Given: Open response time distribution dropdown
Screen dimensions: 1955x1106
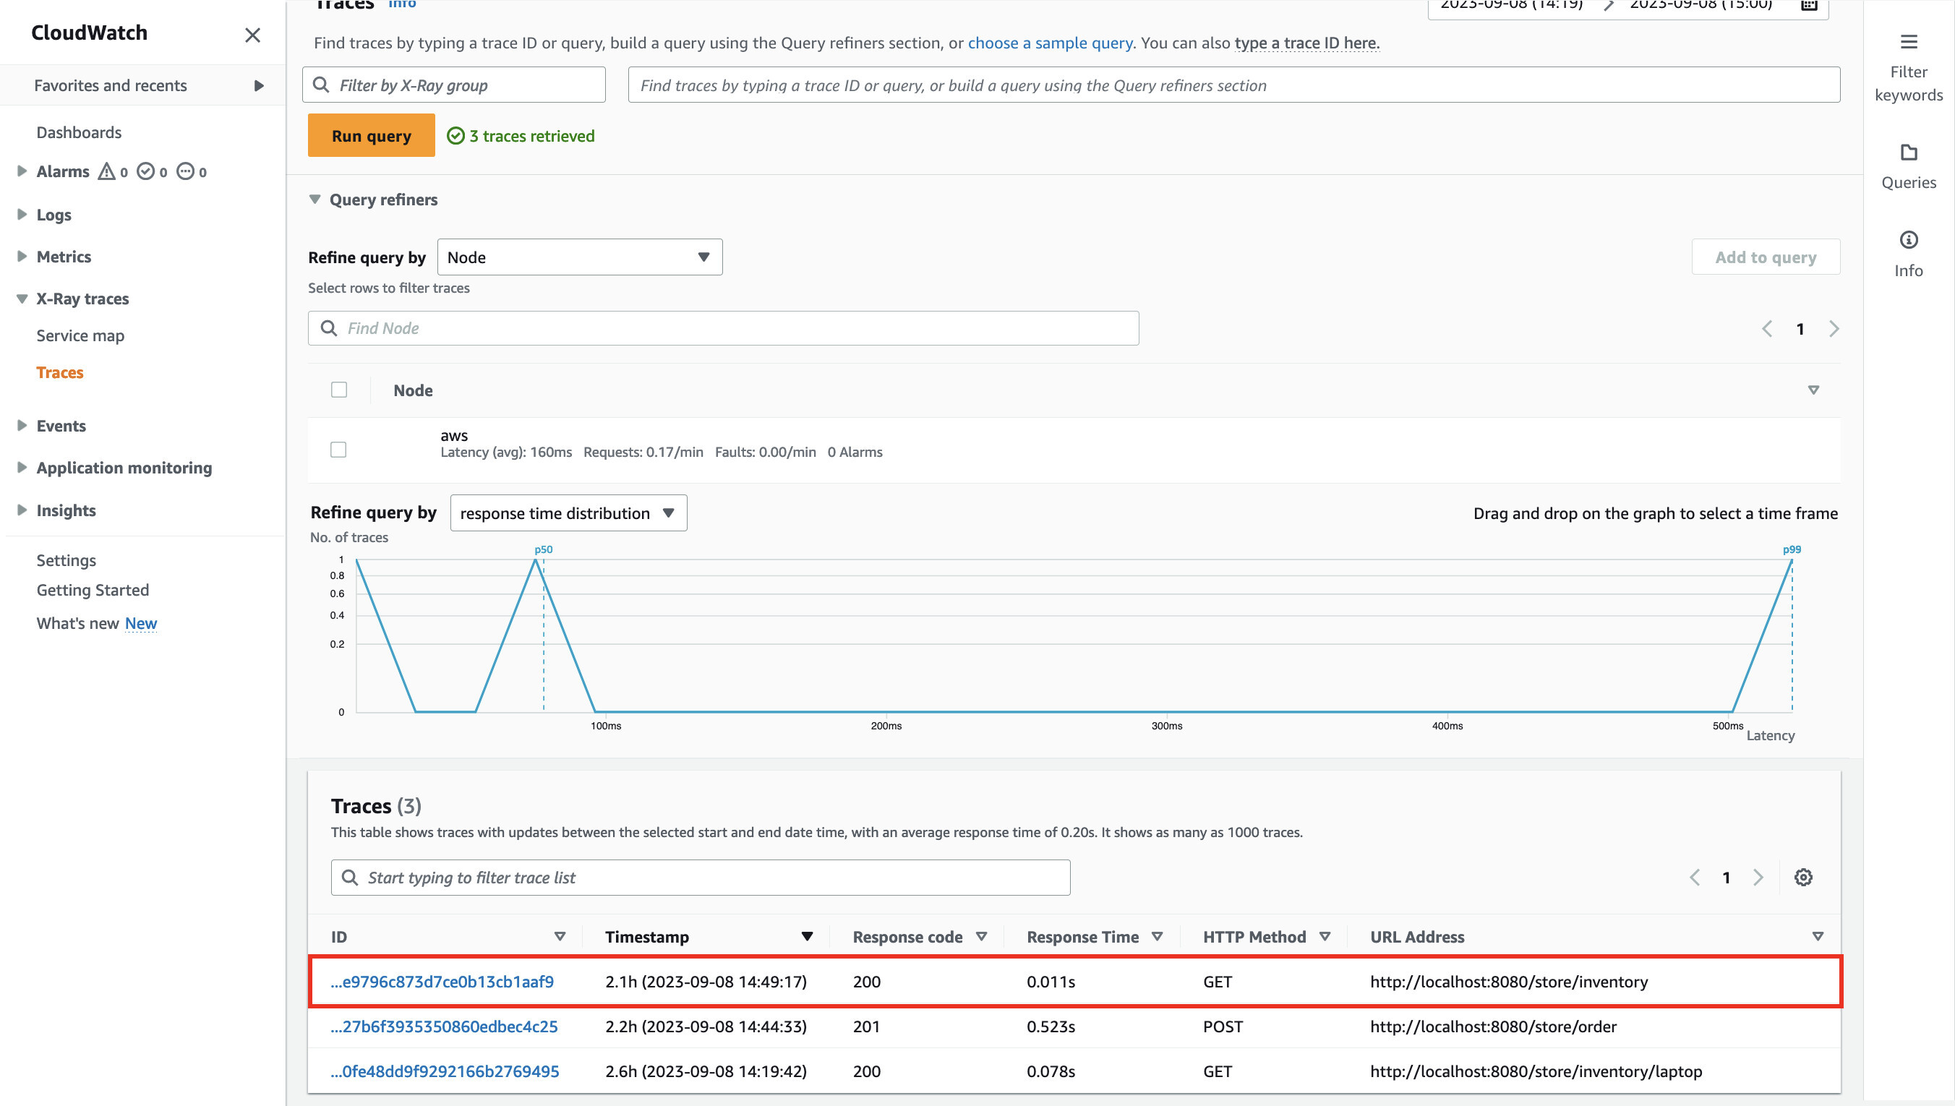Looking at the screenshot, I should pos(568,513).
